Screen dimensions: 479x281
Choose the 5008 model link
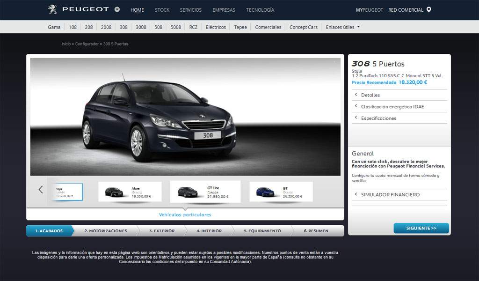coord(176,27)
